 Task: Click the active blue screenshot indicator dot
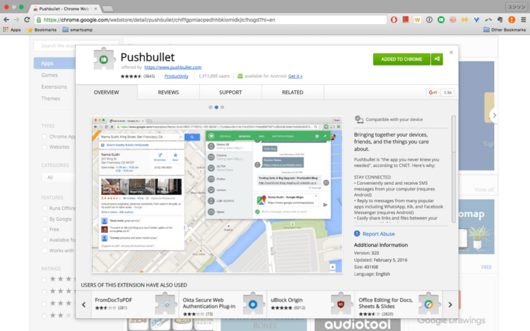[x=216, y=108]
